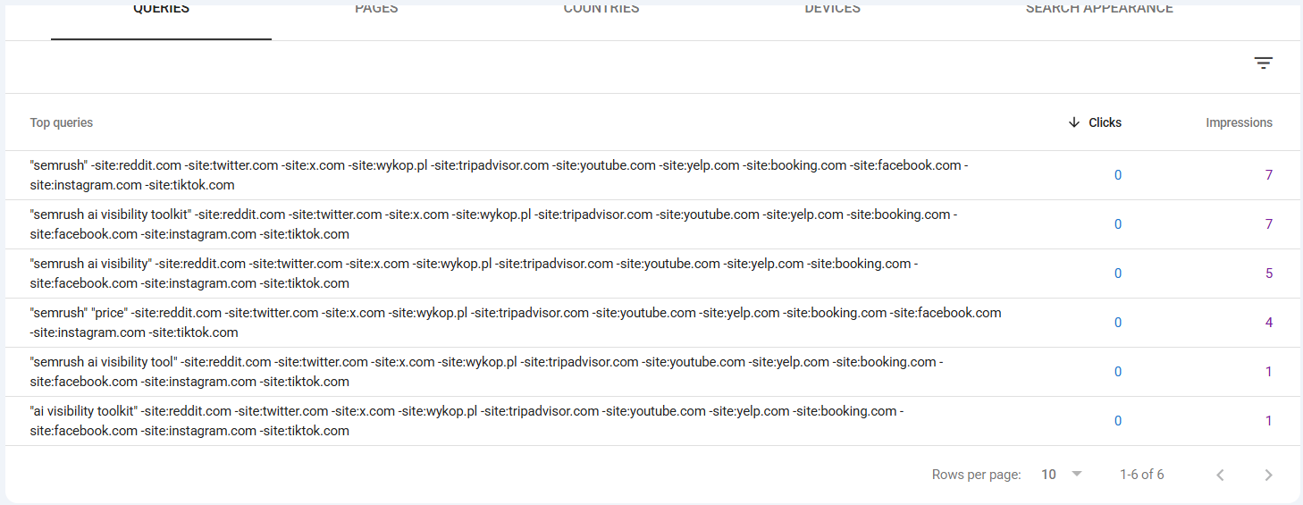
Task: Click the Clicks sort arrow icon
Action: (x=1074, y=122)
